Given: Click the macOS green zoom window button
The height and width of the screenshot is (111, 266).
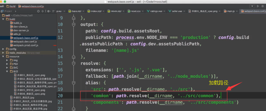Looking at the screenshot, I should [5, 2].
